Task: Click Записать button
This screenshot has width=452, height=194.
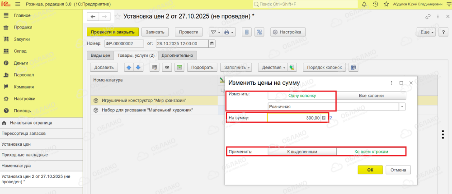Action: point(155,32)
